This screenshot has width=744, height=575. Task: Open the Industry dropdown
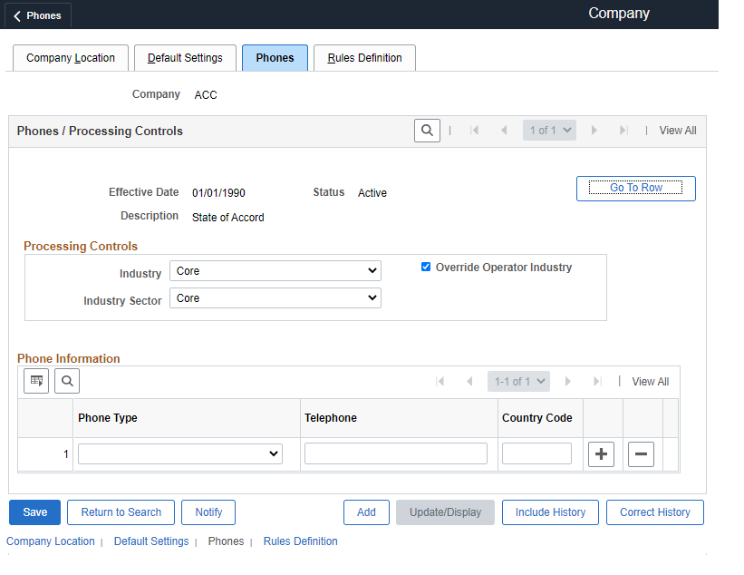click(275, 270)
